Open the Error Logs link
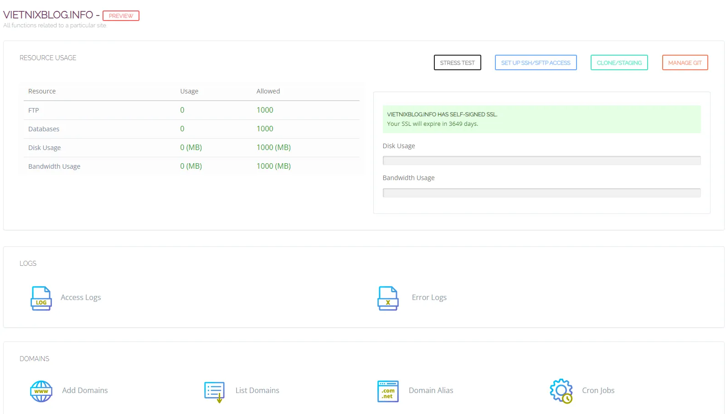726x414 pixels. click(x=429, y=297)
